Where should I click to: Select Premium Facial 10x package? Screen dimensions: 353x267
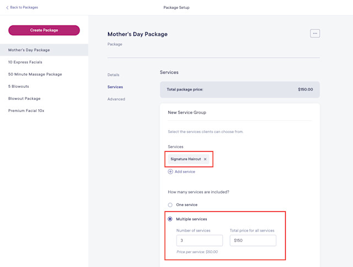pyautogui.click(x=26, y=111)
